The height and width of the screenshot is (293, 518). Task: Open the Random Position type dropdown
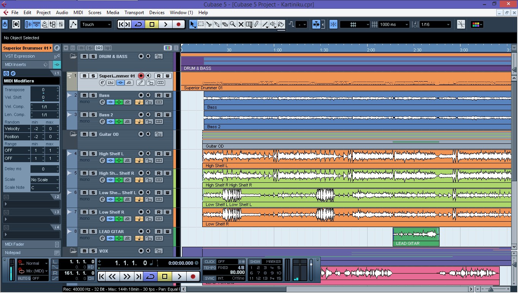17,137
